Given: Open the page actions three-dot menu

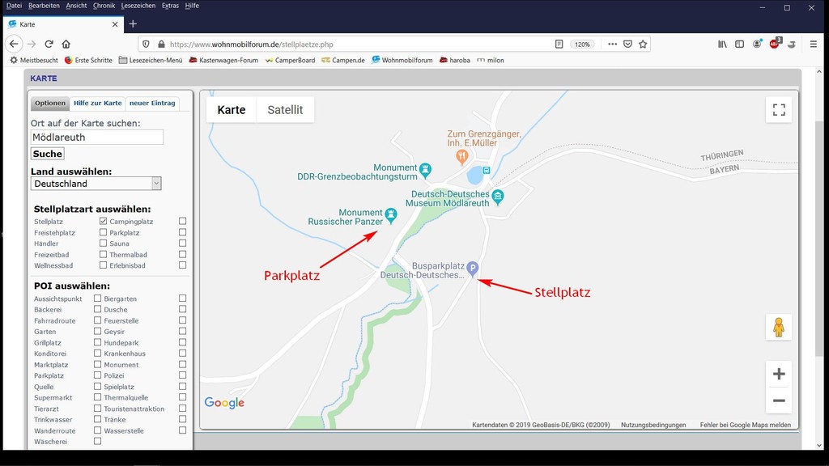Looking at the screenshot, I should tap(612, 44).
